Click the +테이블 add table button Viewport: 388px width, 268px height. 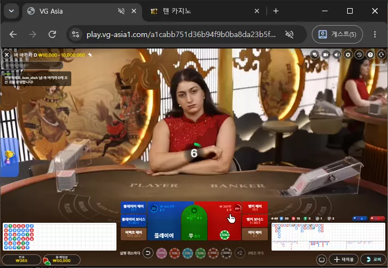(343, 259)
